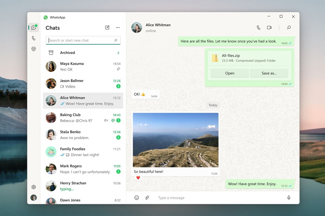Open your profile picture at bottom left
Viewport: 325px width, 216px height.
click(34, 197)
